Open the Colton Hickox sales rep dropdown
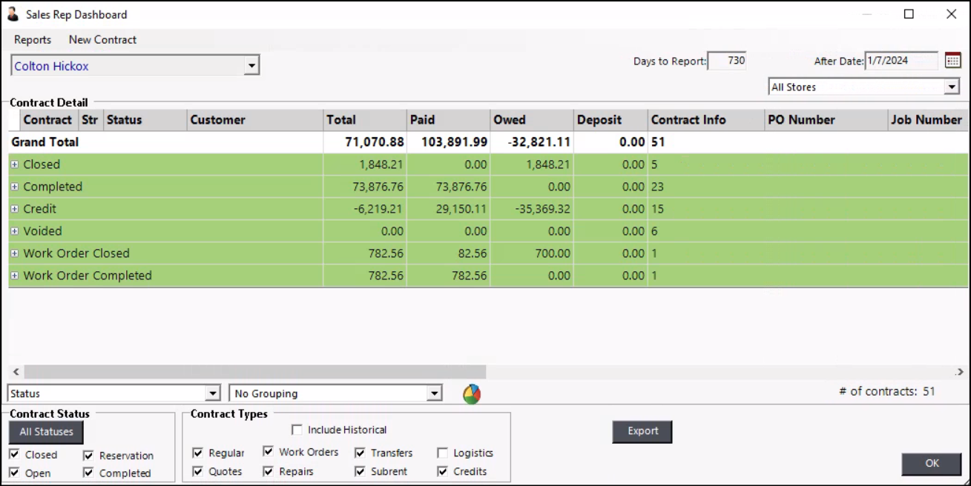Image resolution: width=971 pixels, height=486 pixels. coord(251,66)
